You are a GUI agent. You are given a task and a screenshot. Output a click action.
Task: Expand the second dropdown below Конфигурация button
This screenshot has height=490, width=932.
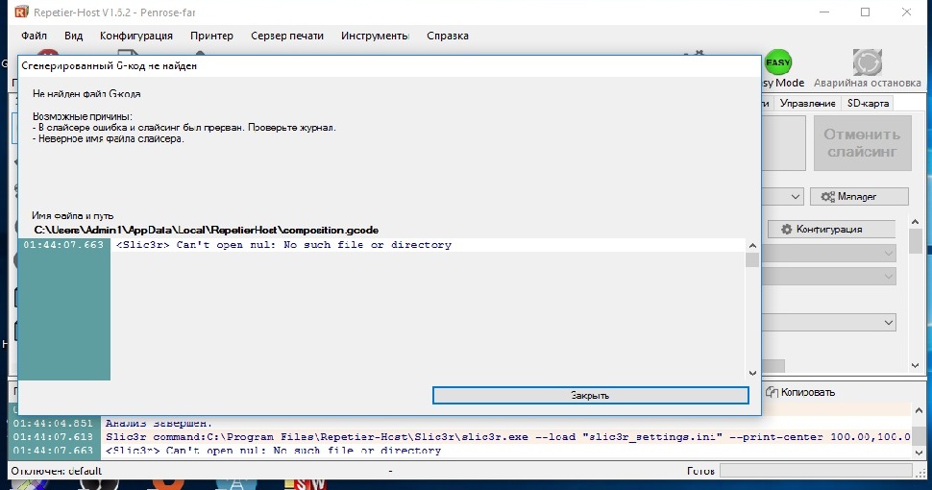point(888,276)
